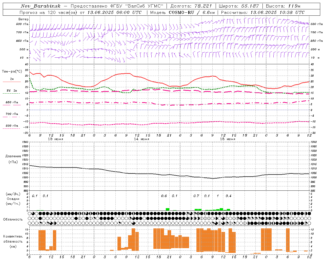
Task: Click the date label 14 июня
Action: (141, 139)
